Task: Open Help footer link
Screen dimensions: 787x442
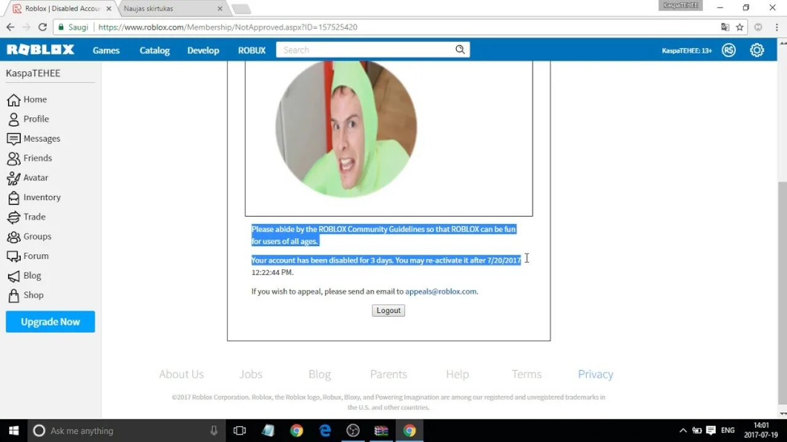Action: tap(457, 374)
